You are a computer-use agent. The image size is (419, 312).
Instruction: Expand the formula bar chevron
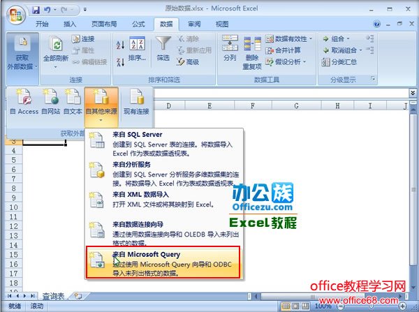tap(413, 93)
